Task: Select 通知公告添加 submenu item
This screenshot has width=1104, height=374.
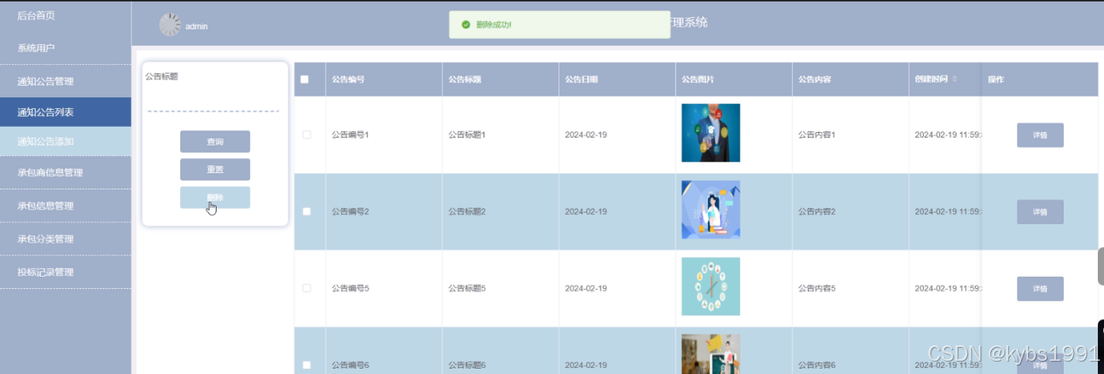Action: click(66, 141)
